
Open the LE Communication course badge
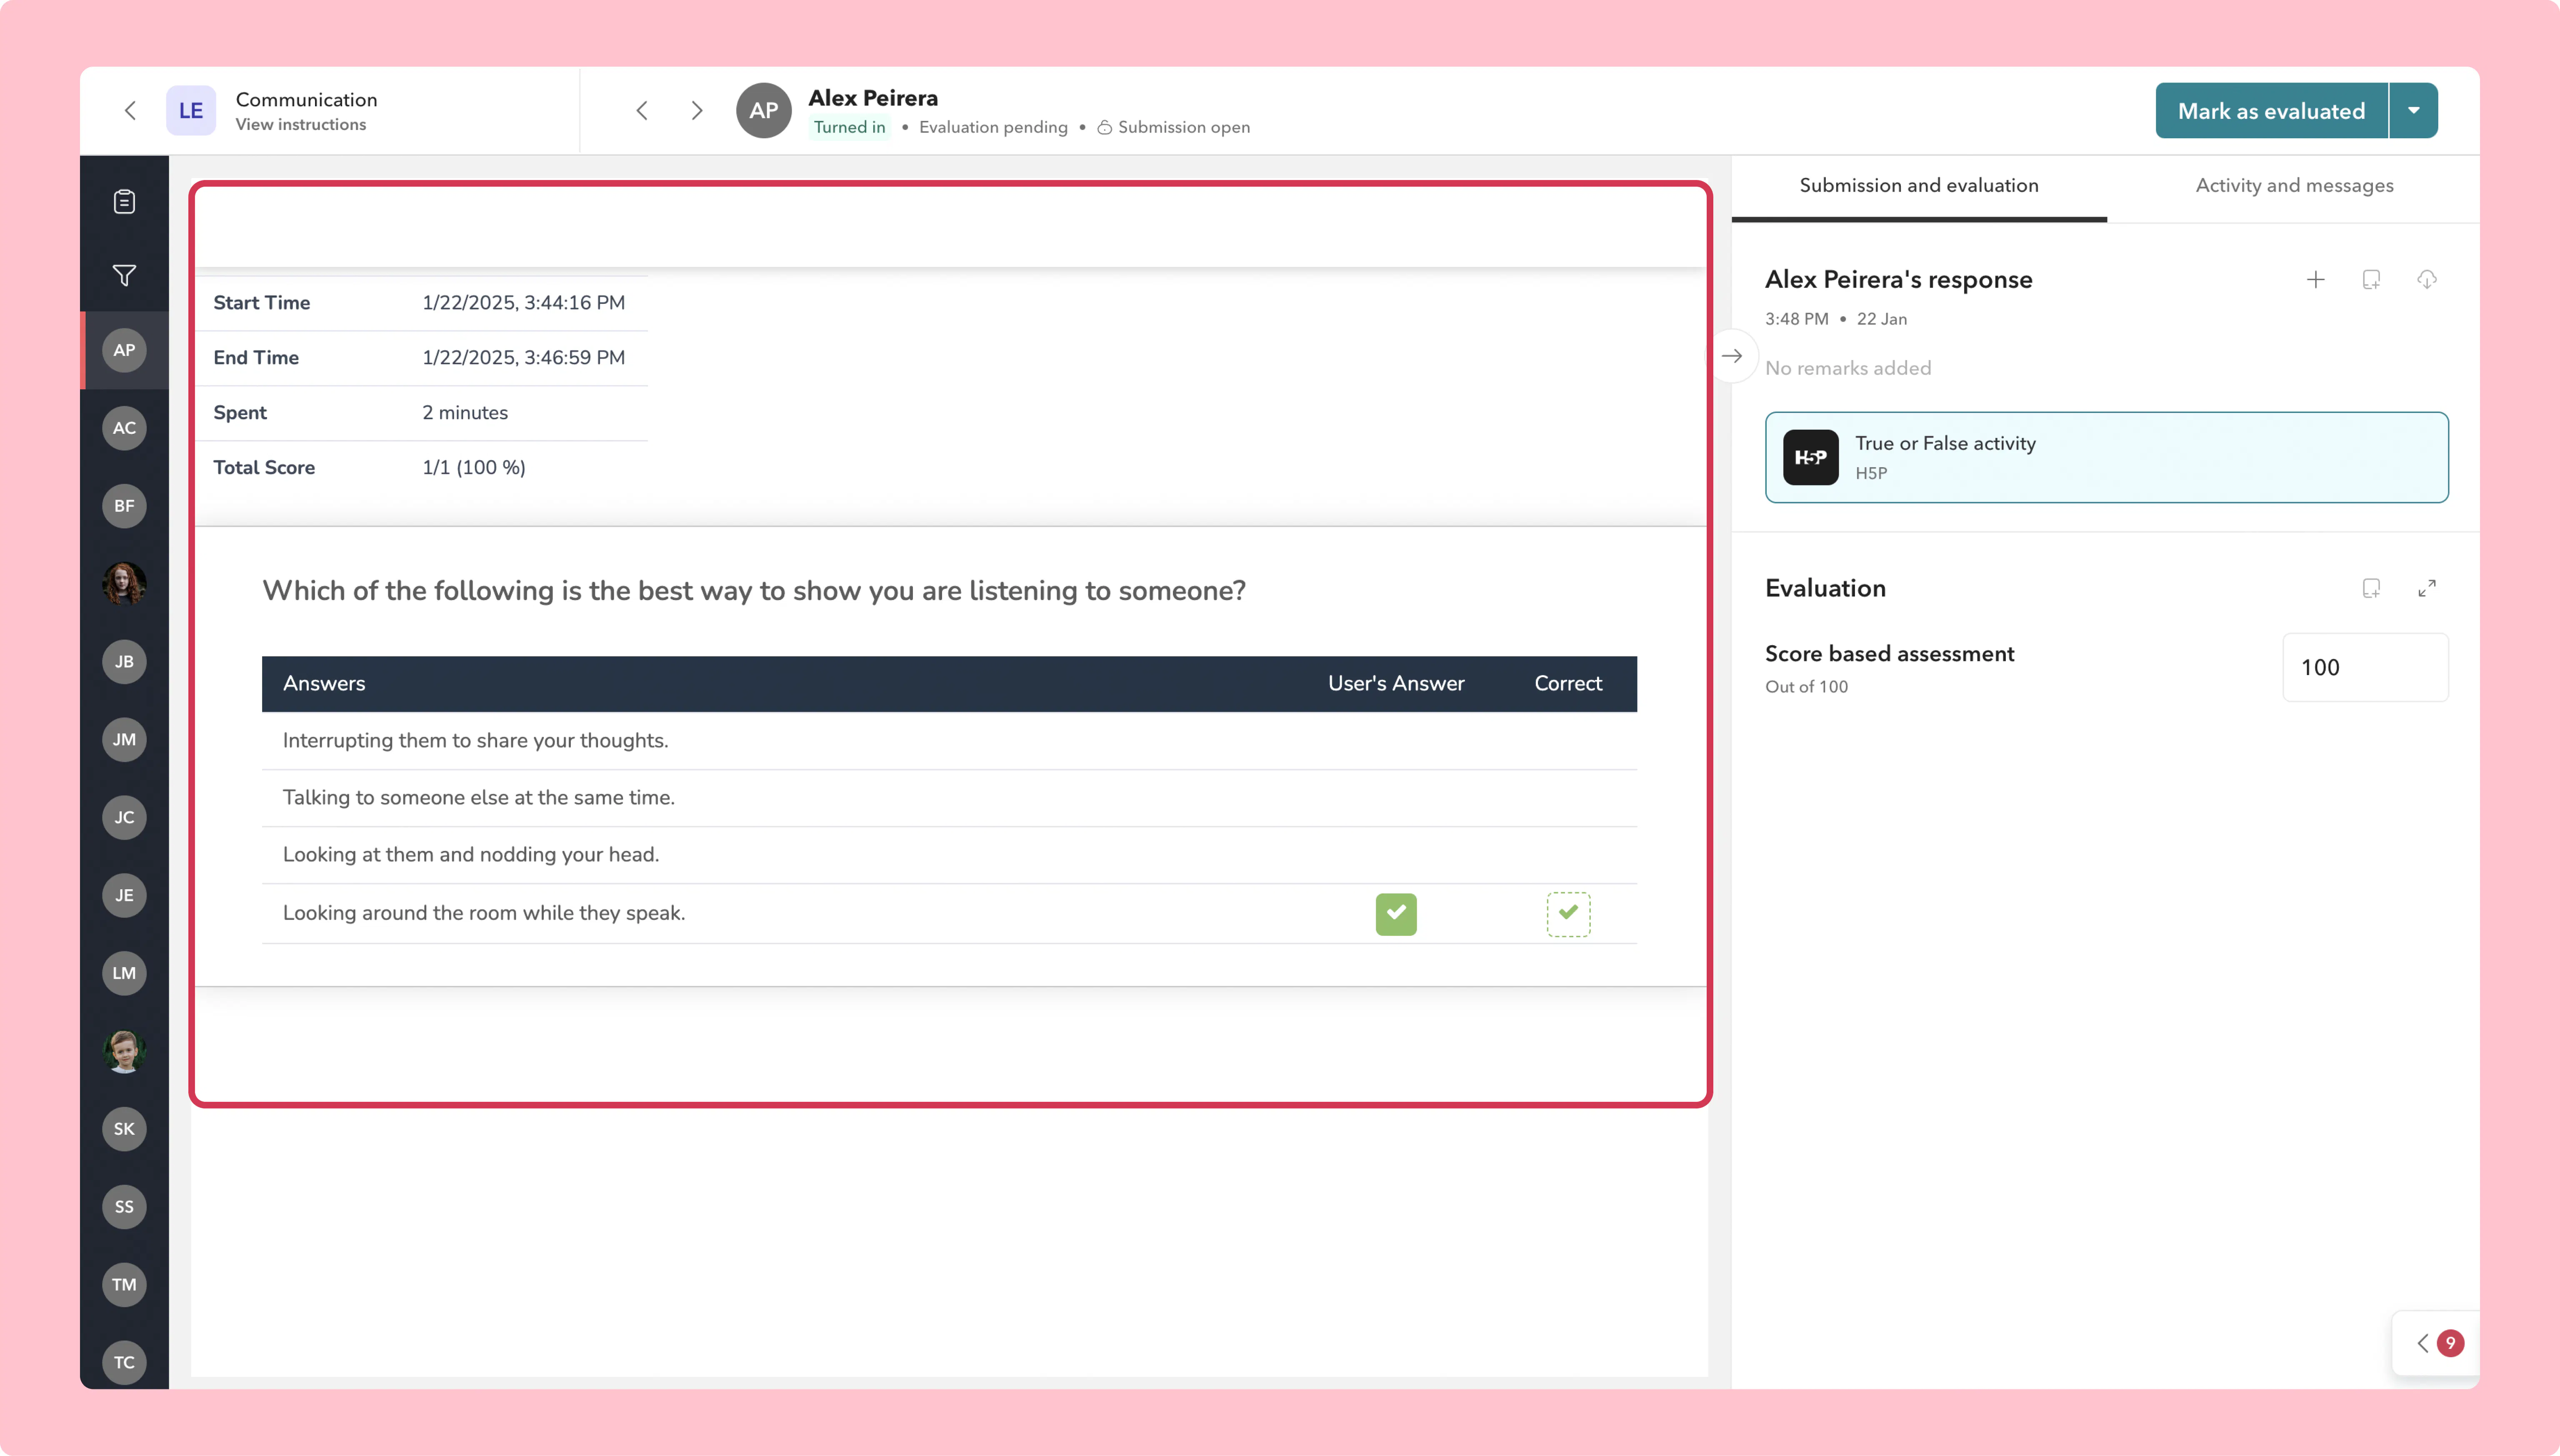click(x=190, y=110)
